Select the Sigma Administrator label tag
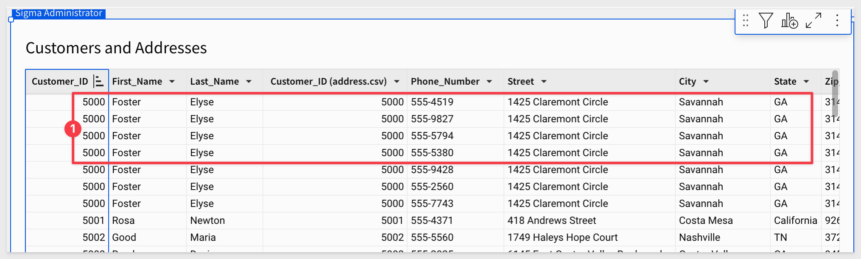Viewport: 861px width, 259px height. [x=59, y=13]
